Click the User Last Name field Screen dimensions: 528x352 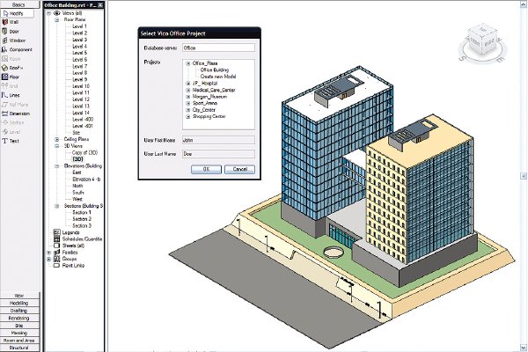[218, 154]
